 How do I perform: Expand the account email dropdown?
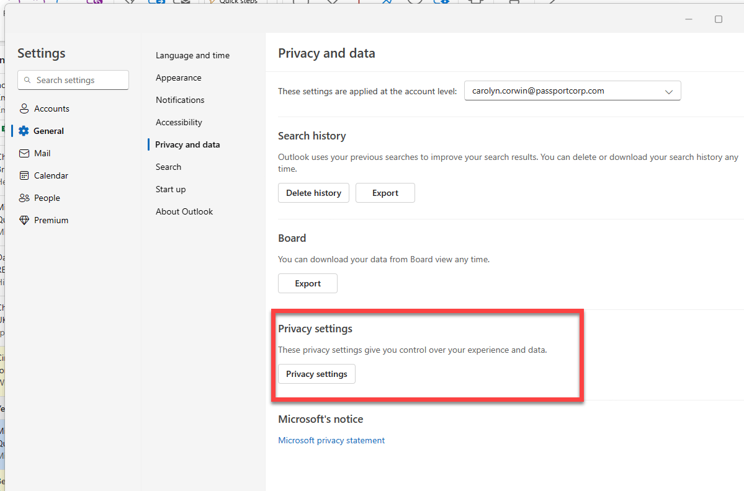(x=572, y=91)
